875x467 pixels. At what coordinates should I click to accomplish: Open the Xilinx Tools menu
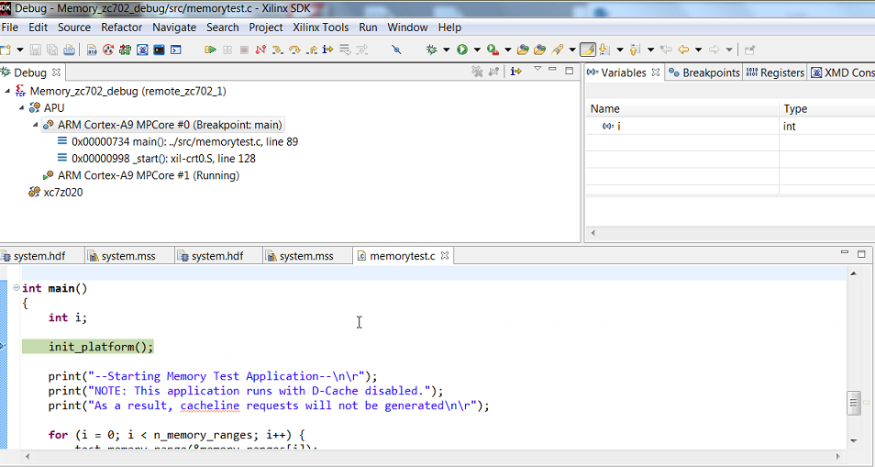pyautogui.click(x=321, y=28)
